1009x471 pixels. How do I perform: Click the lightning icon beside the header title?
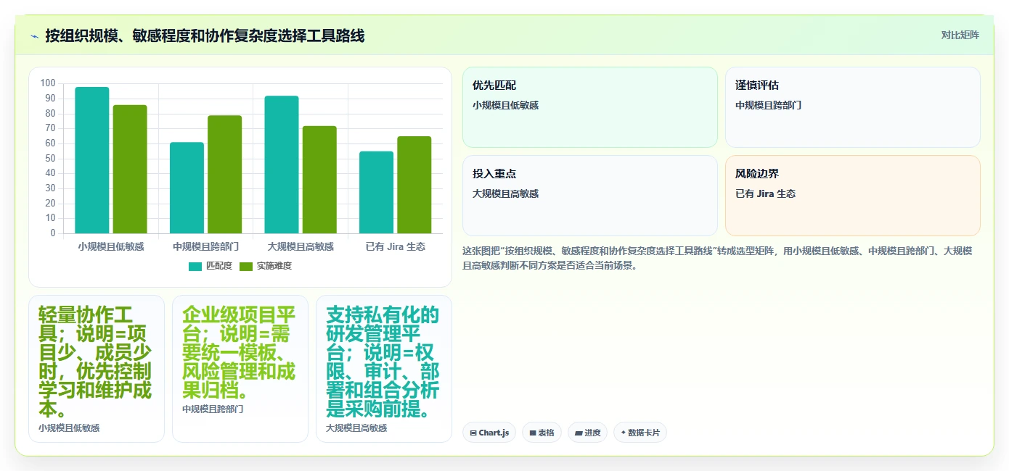pos(34,36)
